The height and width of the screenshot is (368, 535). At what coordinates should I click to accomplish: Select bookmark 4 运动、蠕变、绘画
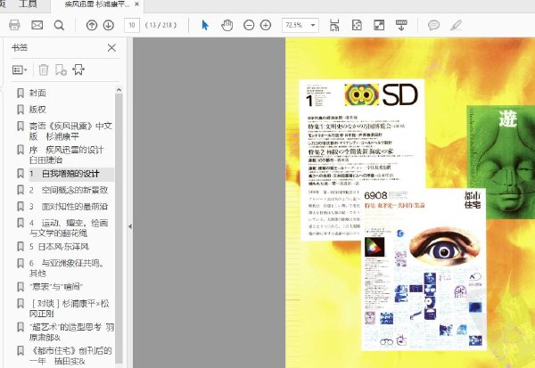tap(69, 228)
